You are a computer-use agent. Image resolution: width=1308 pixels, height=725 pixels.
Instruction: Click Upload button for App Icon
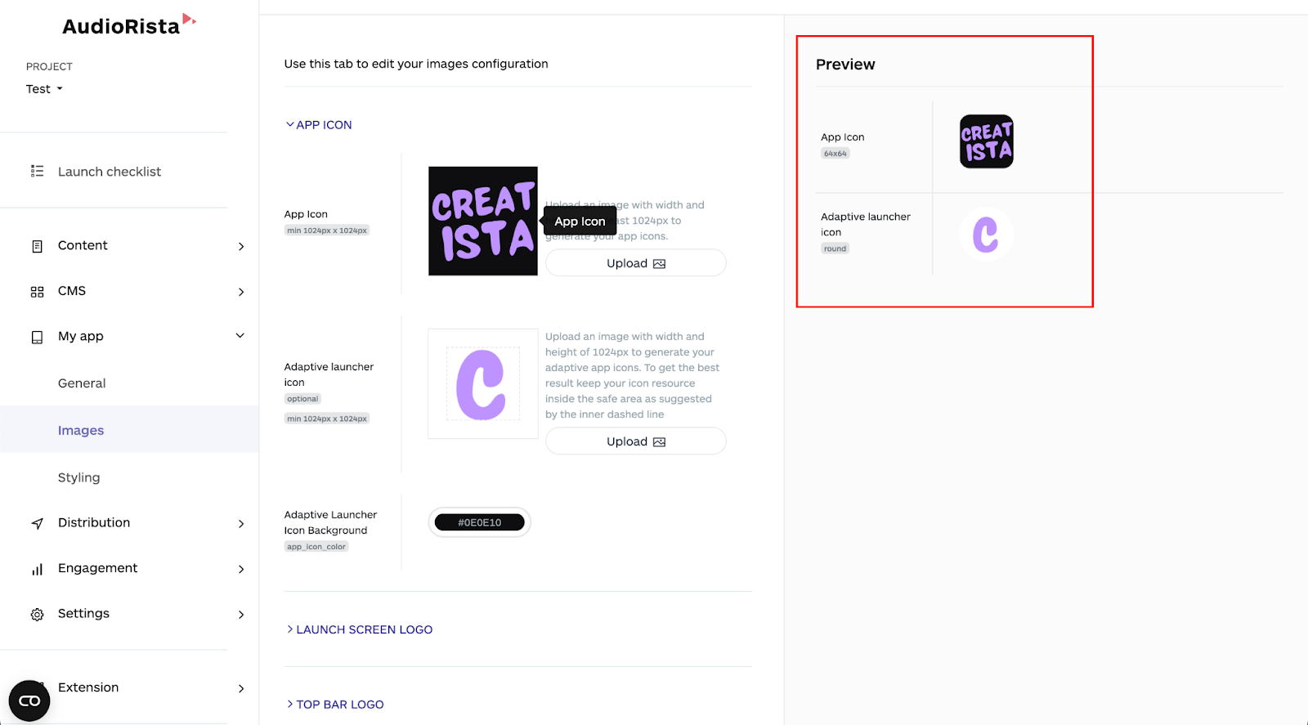635,263
